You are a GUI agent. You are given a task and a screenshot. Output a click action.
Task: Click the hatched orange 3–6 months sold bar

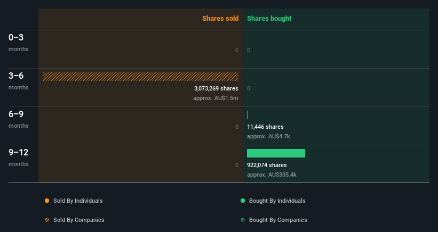click(140, 77)
